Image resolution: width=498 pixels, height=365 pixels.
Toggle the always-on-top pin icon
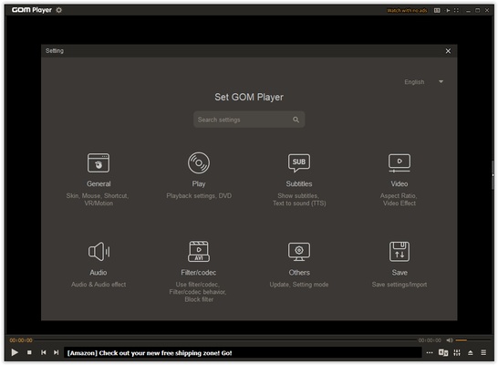448,10
